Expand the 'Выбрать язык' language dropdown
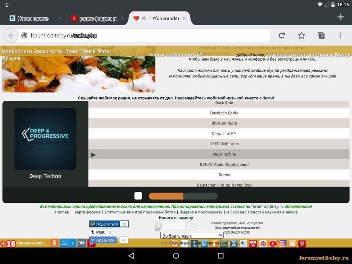 (x=192, y=235)
